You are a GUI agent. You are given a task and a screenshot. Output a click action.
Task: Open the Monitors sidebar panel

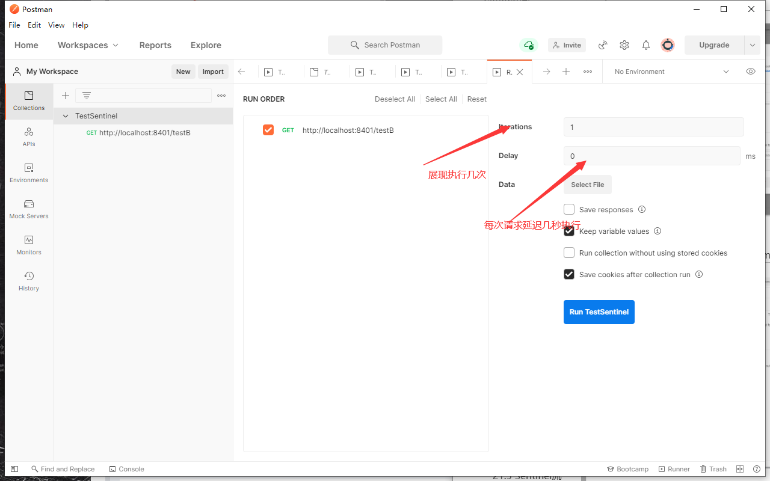click(x=29, y=245)
